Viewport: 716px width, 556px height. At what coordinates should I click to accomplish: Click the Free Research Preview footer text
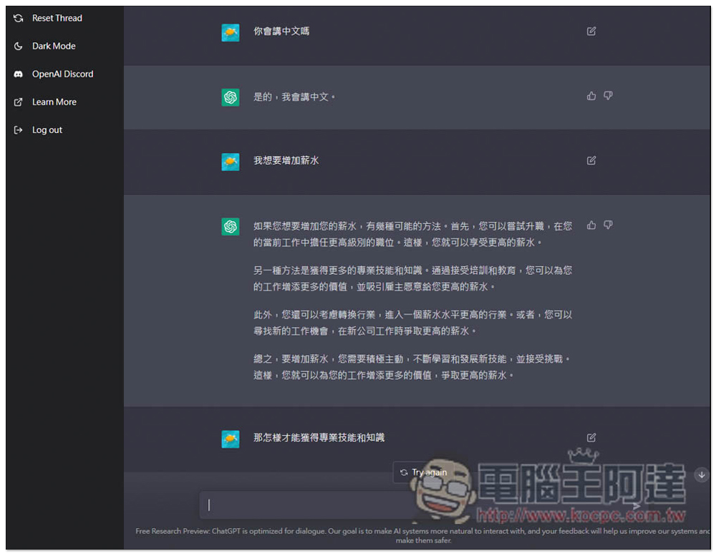point(423,535)
